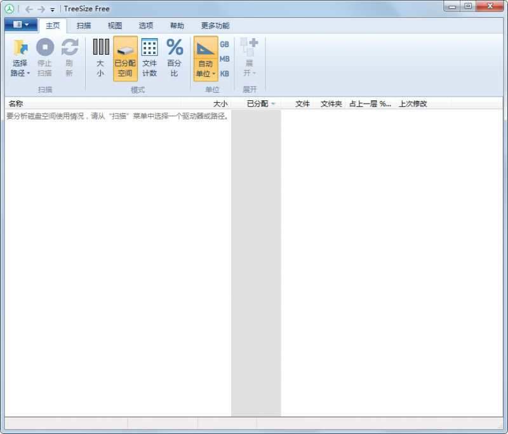Click the 选择路径 folder icon
This screenshot has width=508, height=434.
click(20, 48)
